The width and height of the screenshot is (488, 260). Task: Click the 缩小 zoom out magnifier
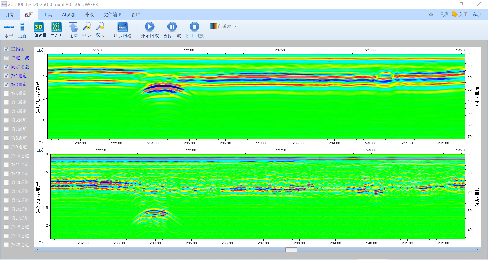pyautogui.click(x=87, y=26)
